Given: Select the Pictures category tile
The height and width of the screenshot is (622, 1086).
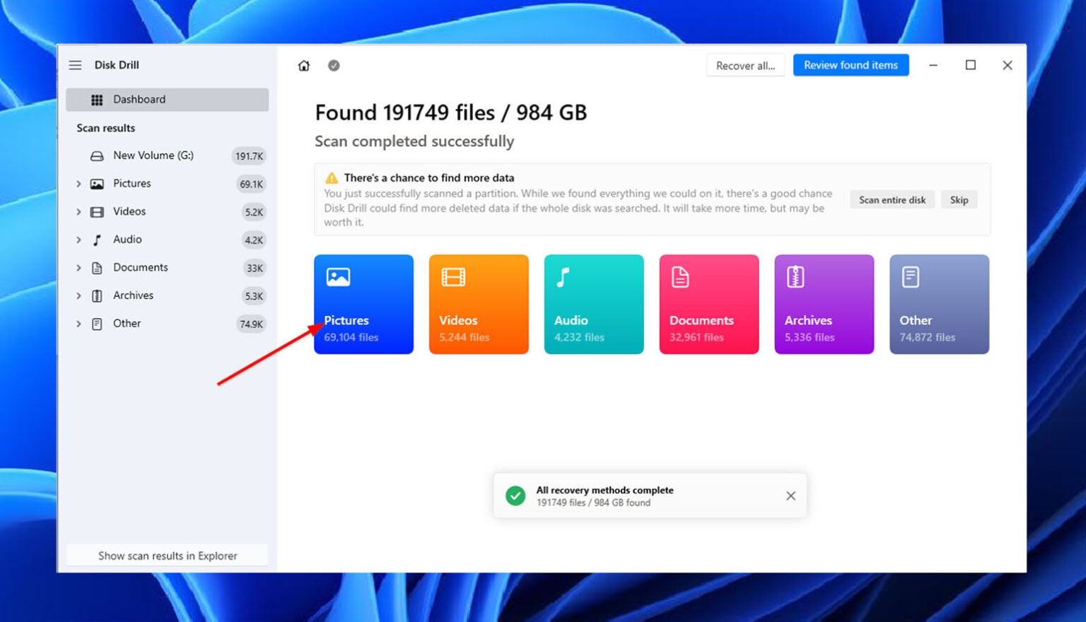Looking at the screenshot, I should 363,304.
